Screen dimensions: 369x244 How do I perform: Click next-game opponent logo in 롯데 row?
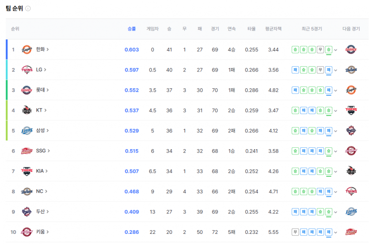pos(351,90)
